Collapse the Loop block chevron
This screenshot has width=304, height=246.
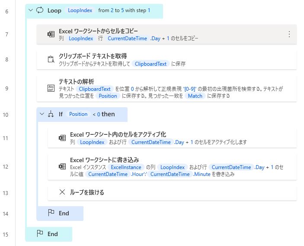pyautogui.click(x=31, y=10)
